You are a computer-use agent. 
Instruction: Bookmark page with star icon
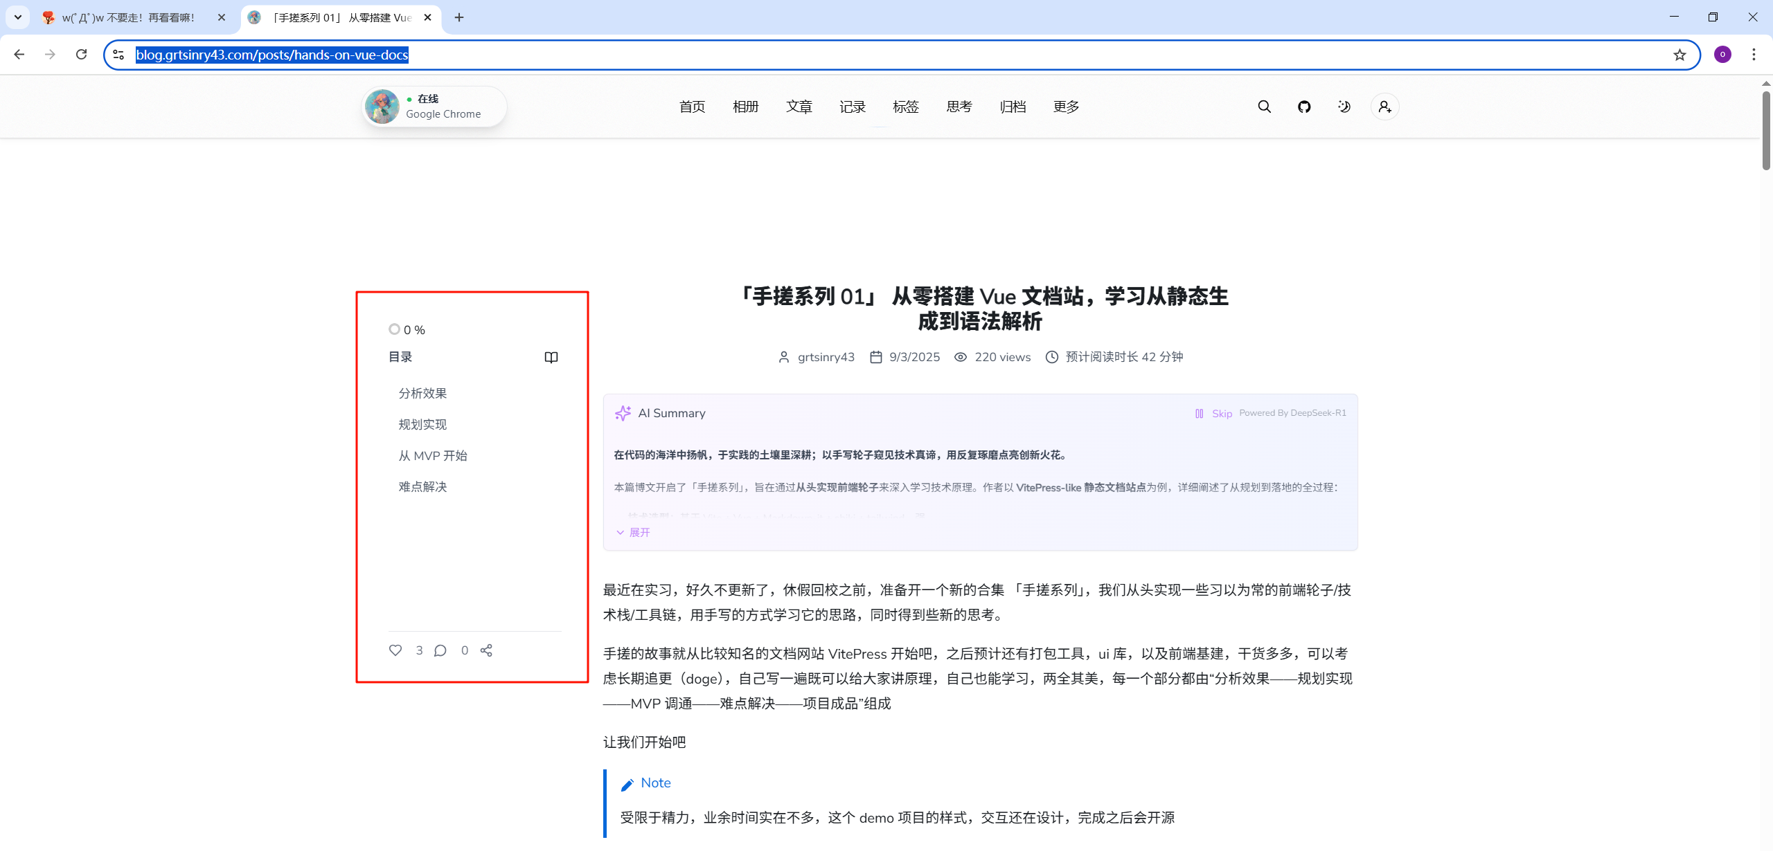coord(1680,55)
